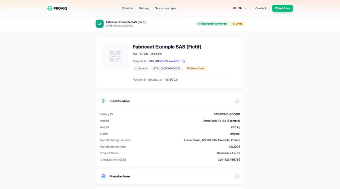Click the UK flag icon
Screen dimensions: 340x189
tap(234, 8)
